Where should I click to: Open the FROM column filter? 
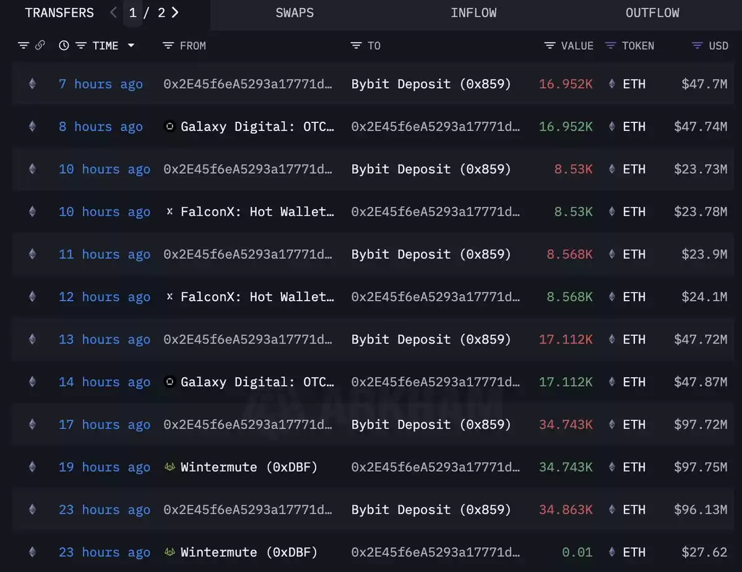point(168,45)
